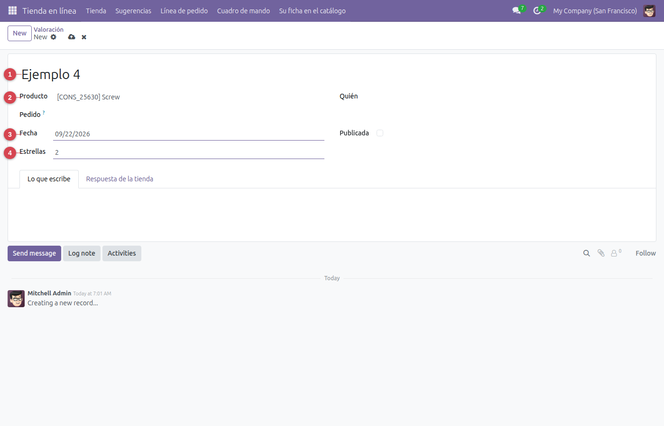Click the Log note button
Viewport: 664px width, 426px height.
[x=82, y=253]
